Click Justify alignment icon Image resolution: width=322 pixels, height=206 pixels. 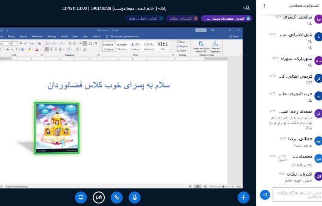pyautogui.click(x=61, y=49)
